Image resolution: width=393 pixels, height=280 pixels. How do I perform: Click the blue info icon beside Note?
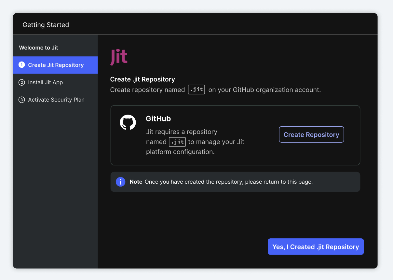tap(120, 182)
